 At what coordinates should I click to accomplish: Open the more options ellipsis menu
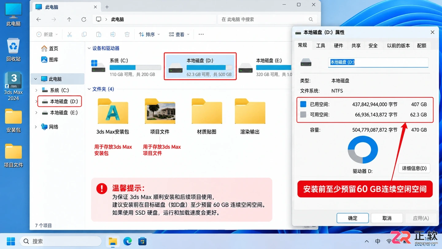pos(201,34)
